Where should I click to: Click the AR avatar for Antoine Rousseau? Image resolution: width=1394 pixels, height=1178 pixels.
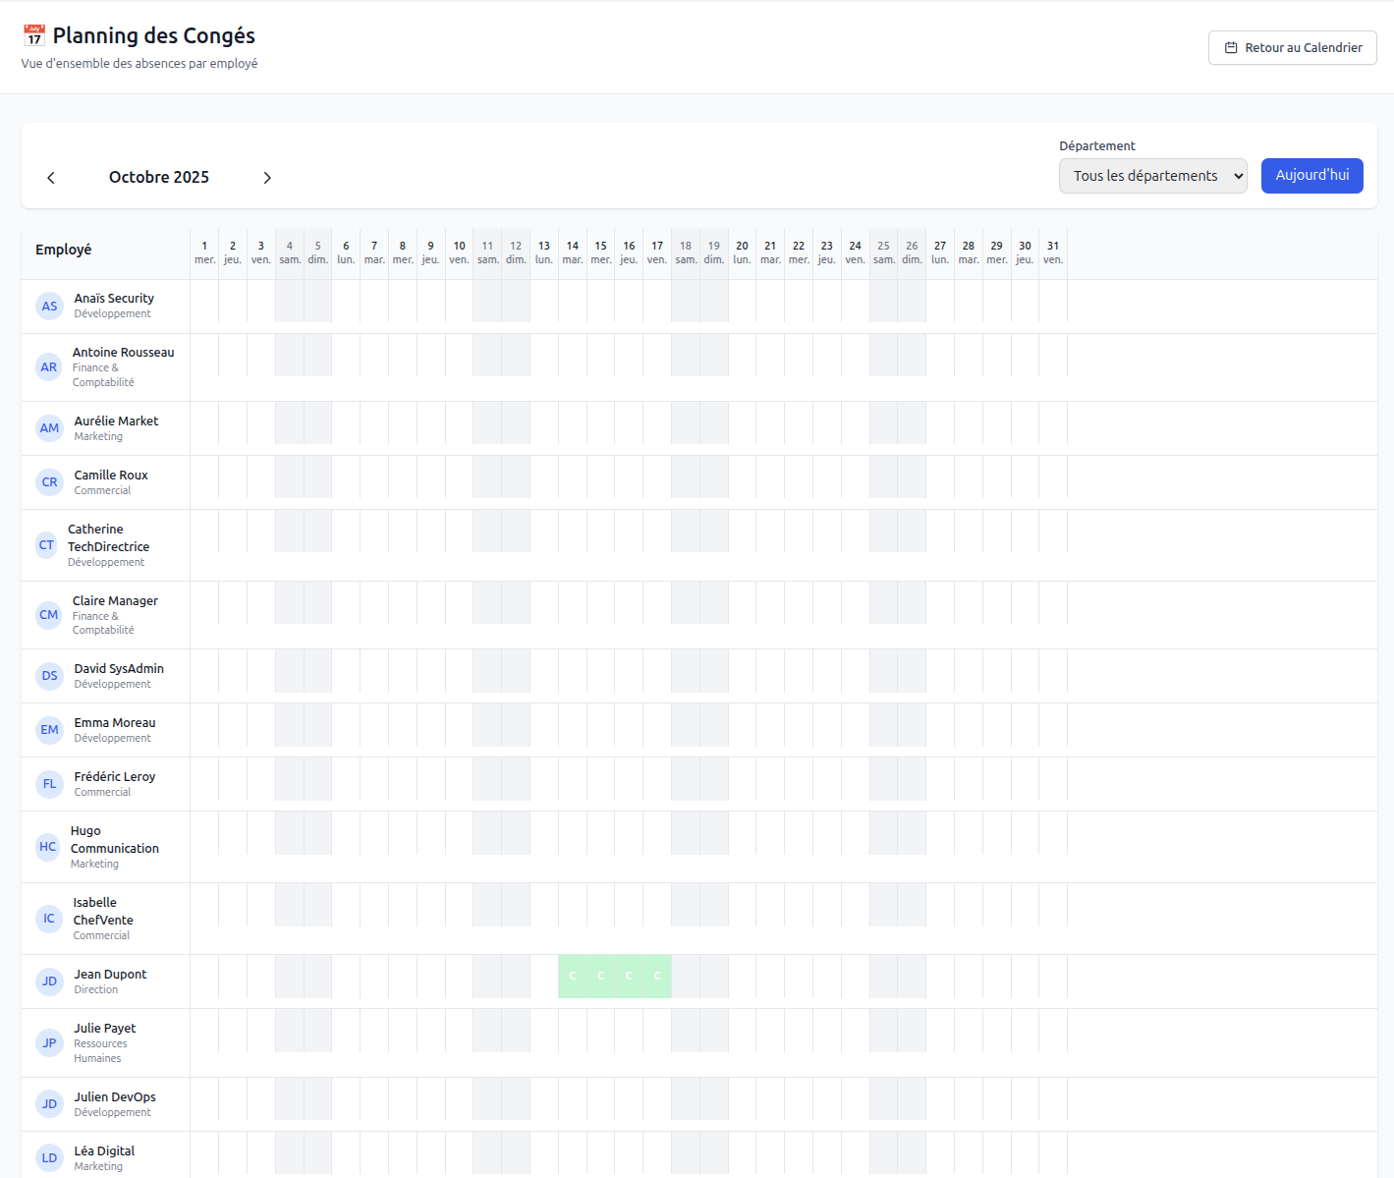[x=48, y=367]
